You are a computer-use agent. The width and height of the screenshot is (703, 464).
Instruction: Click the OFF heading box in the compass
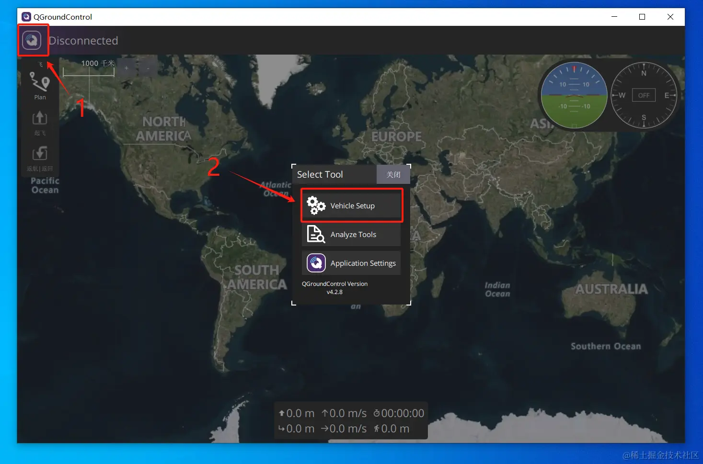[x=644, y=95]
